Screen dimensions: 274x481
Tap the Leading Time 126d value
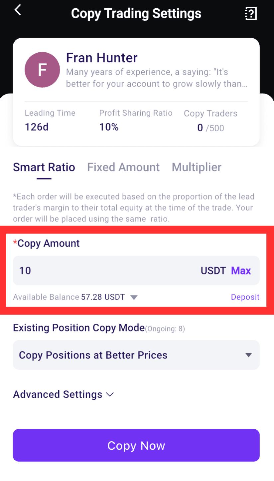37,127
